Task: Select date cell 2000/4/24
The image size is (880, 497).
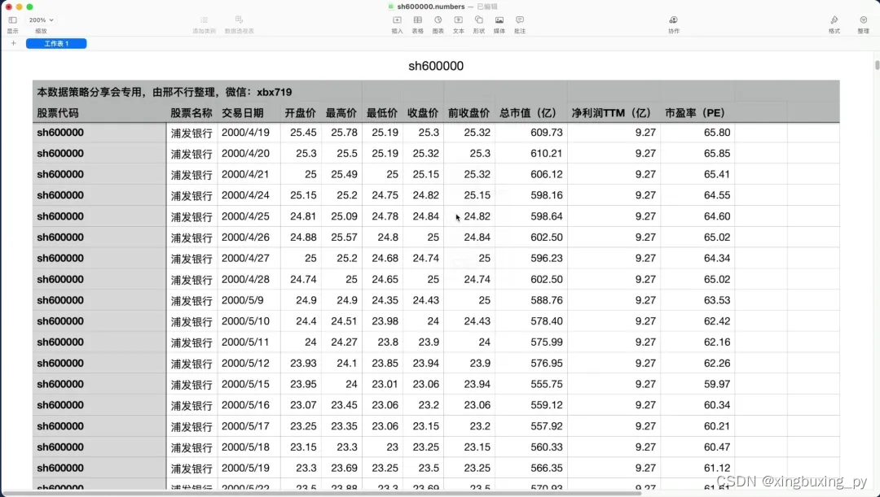Action: pos(249,195)
